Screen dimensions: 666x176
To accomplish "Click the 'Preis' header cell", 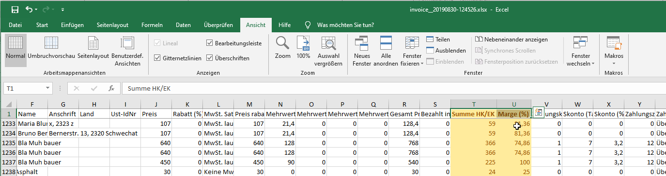I will coord(156,114).
